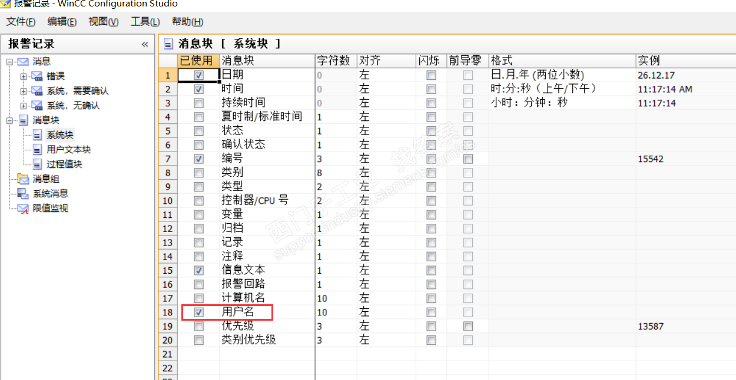Expand the 系统,无确认 tree node
The height and width of the screenshot is (380, 736).
[24, 106]
